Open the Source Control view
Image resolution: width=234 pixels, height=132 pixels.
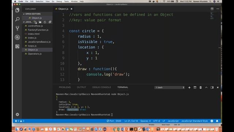(17, 28)
